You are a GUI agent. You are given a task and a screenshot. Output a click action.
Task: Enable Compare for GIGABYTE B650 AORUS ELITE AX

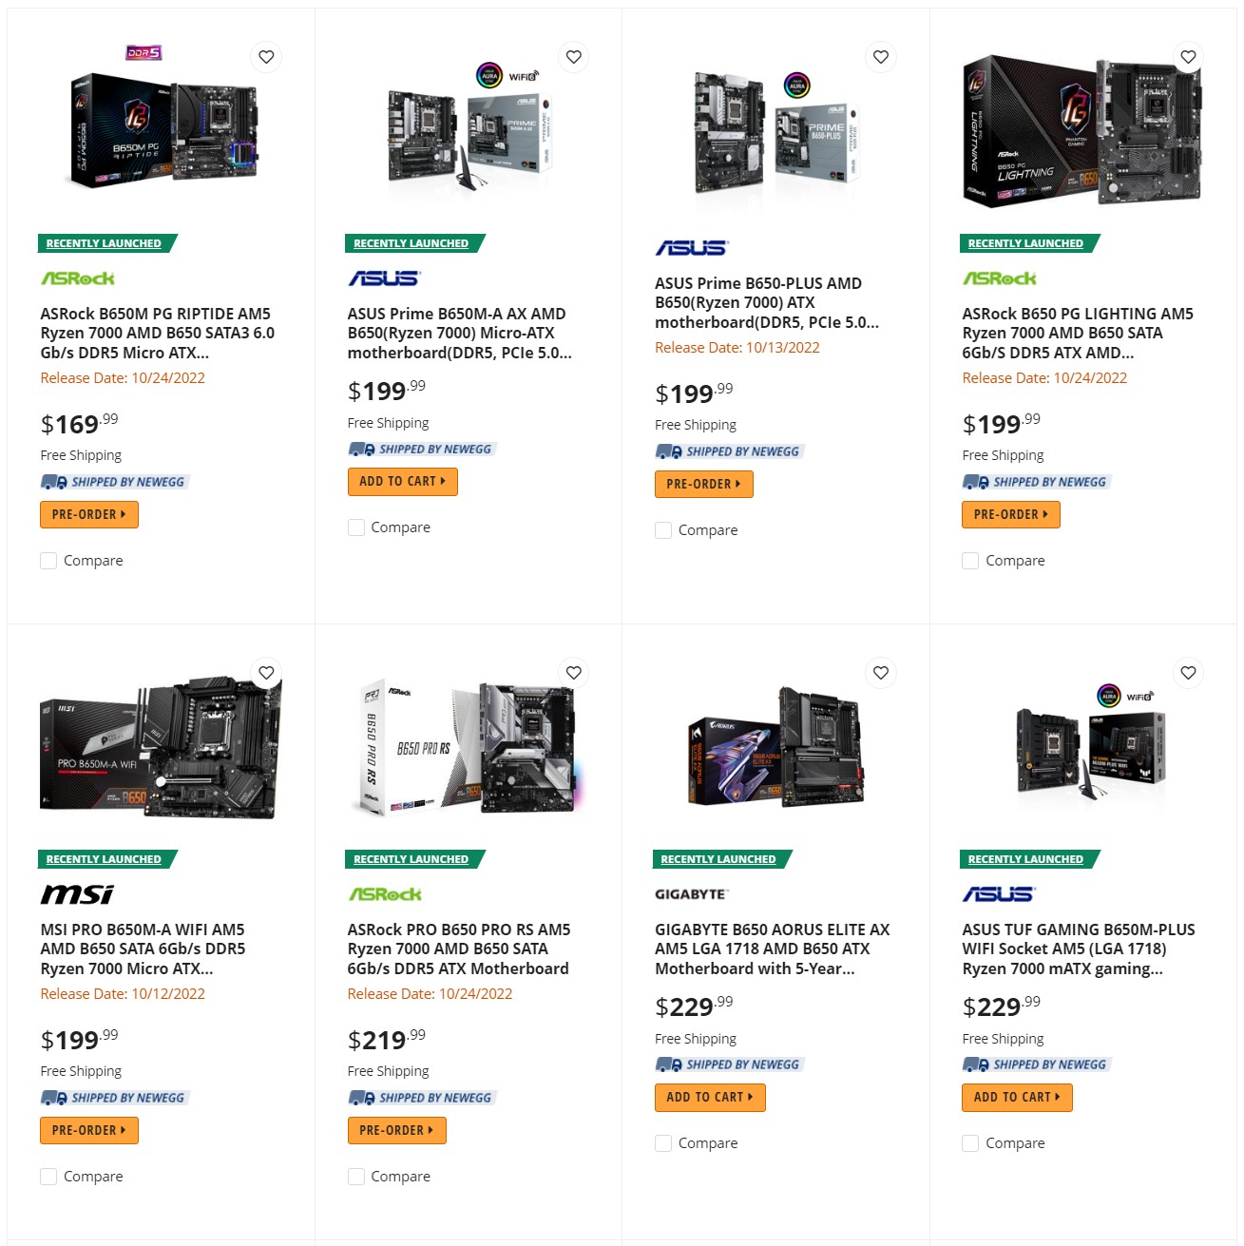(662, 1142)
